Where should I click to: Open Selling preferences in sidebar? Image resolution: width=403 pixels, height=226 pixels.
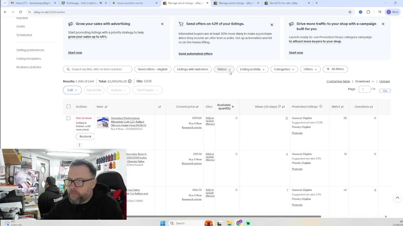tap(30, 50)
